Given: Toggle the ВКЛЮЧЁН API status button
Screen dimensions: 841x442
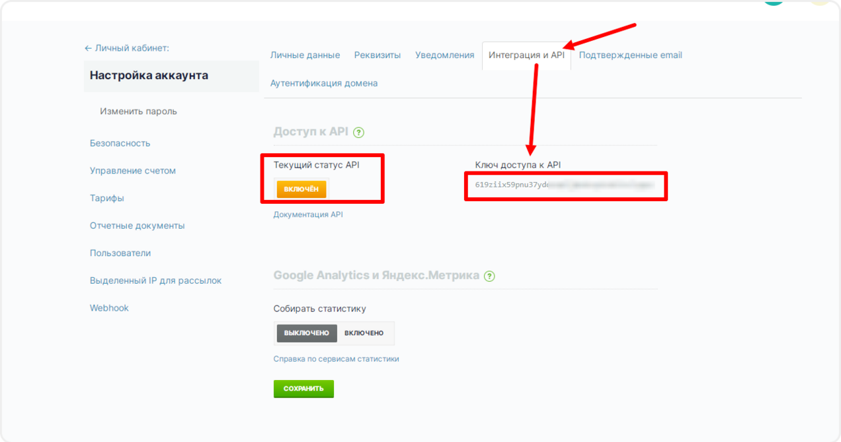Looking at the screenshot, I should [x=301, y=189].
